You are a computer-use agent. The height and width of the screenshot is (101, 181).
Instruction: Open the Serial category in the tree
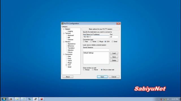point(69,67)
